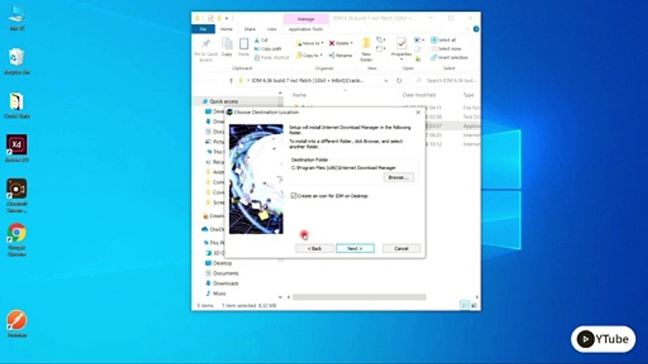
Task: Go Back in the setup wizard
Action: pos(314,248)
